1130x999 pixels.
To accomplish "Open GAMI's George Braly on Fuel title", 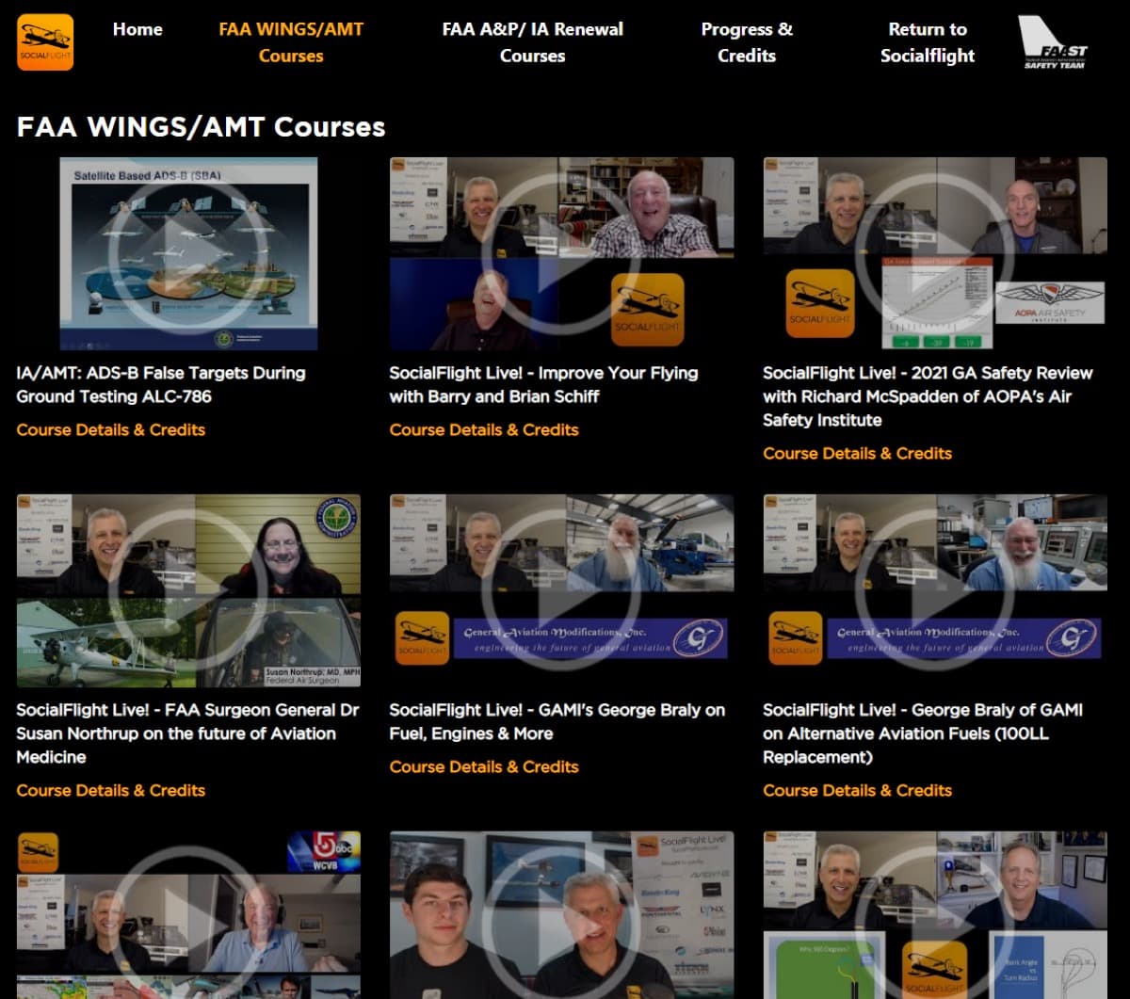I will tap(557, 721).
